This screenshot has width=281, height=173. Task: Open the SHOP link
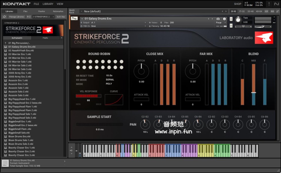[x=238, y=4]
